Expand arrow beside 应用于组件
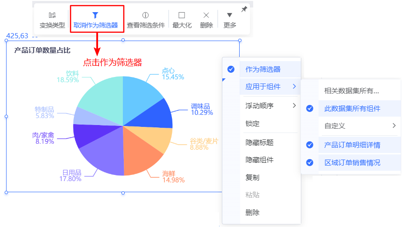Viewport: 405px width, 230px height. (294, 86)
